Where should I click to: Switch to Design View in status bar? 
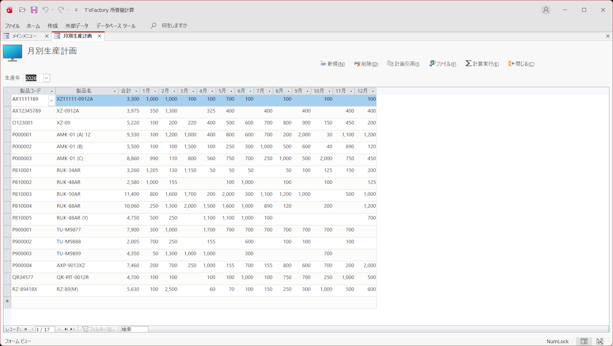coord(599,341)
